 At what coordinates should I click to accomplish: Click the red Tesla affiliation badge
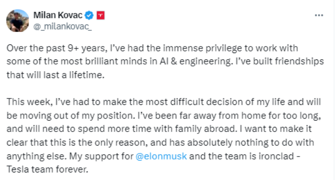(100, 15)
